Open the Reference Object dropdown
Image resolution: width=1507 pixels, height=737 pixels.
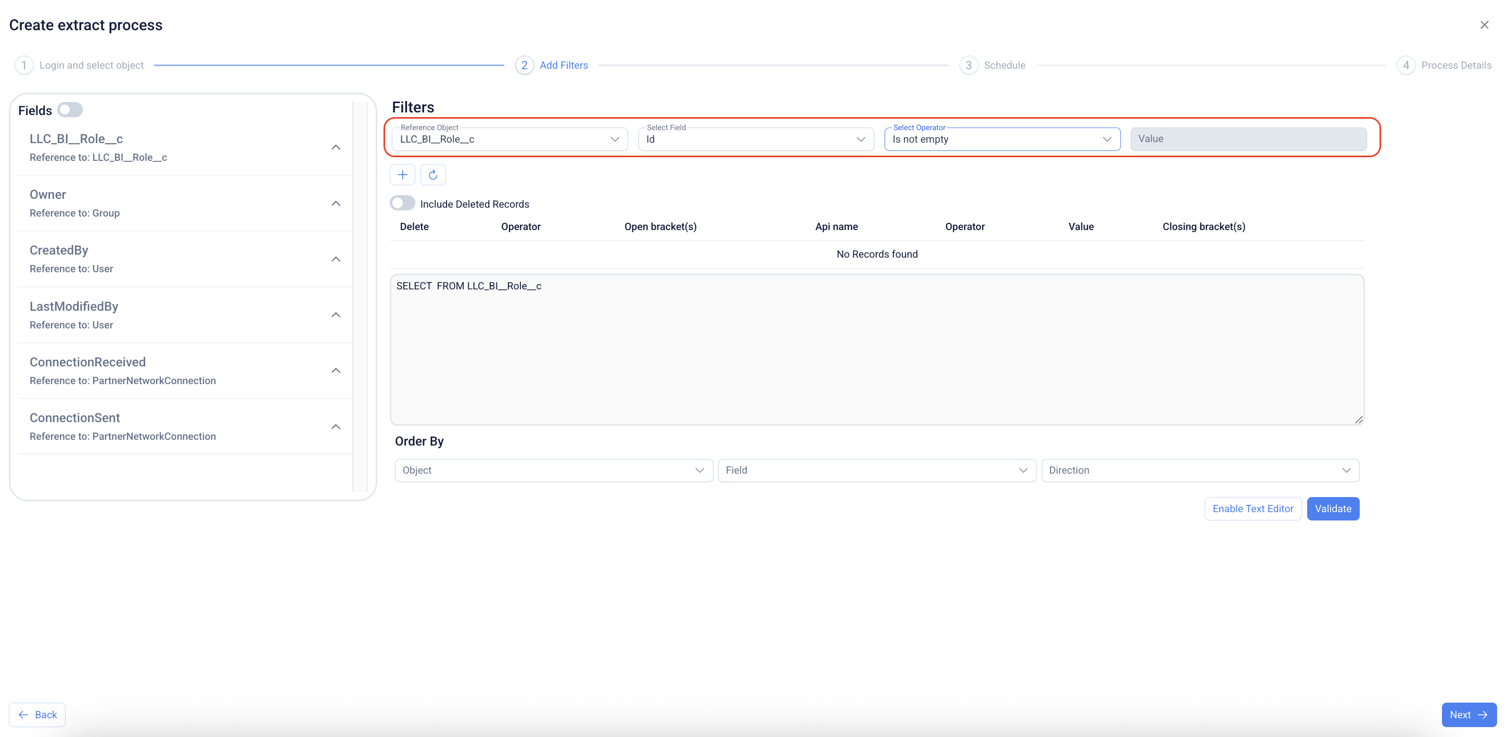pyautogui.click(x=509, y=139)
